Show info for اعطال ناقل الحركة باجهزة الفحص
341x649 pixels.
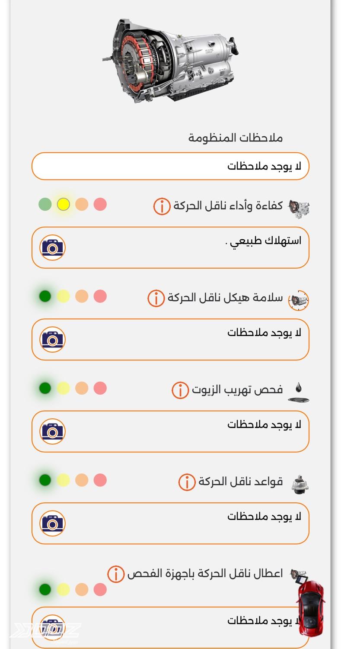116,574
